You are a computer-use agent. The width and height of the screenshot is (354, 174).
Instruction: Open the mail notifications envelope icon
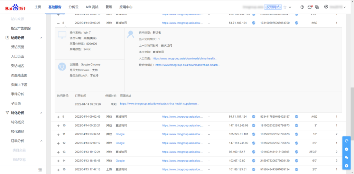(x=309, y=7)
